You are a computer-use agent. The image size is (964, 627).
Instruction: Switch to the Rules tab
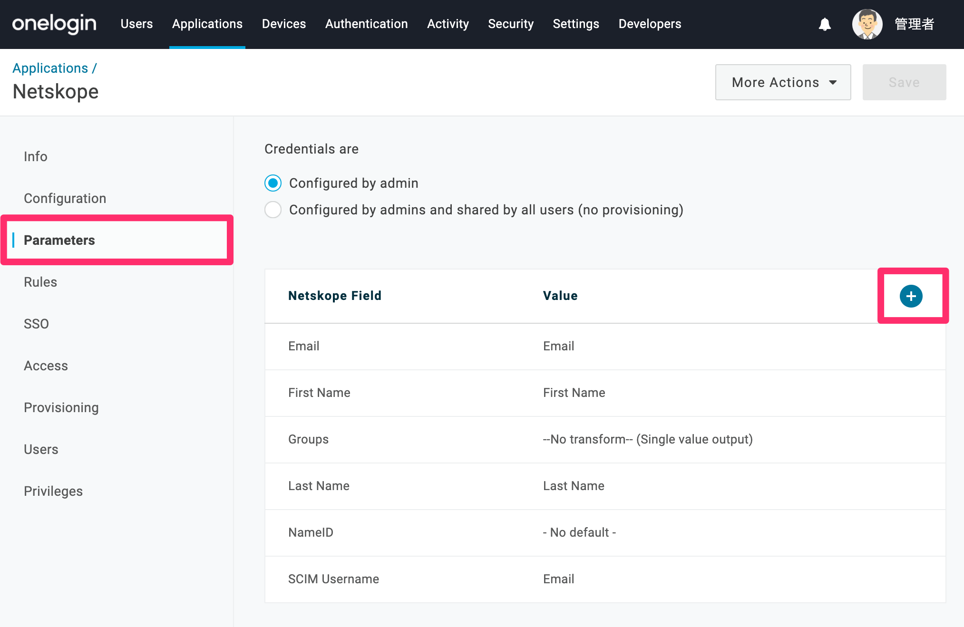point(40,282)
